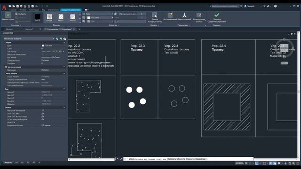Open the status bar customization menu icon

298,163
